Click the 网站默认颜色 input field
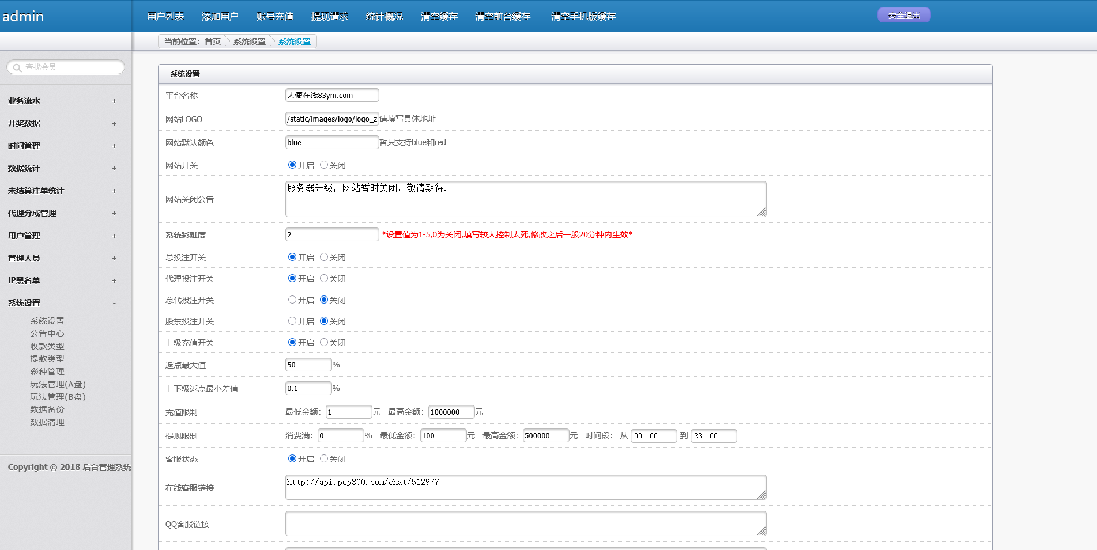This screenshot has width=1097, height=550. coord(332,142)
